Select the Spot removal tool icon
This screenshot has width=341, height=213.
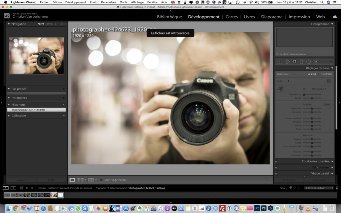coord(287,62)
